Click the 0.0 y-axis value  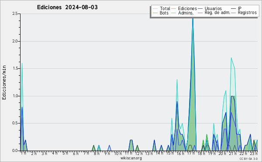pos(15,151)
